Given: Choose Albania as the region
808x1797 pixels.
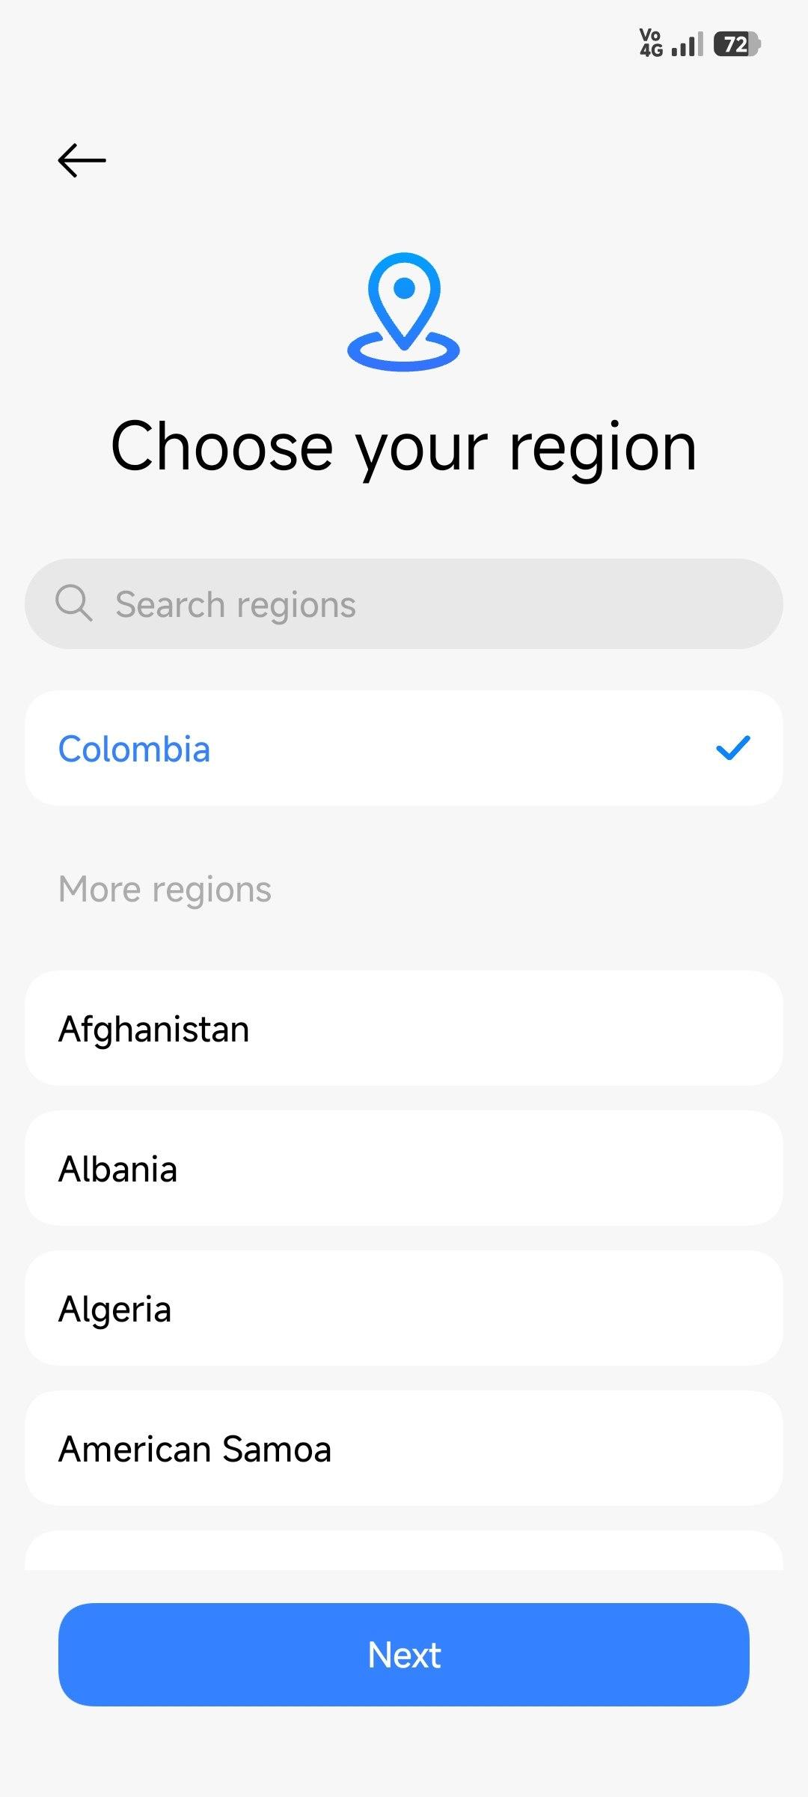Looking at the screenshot, I should (x=404, y=1168).
